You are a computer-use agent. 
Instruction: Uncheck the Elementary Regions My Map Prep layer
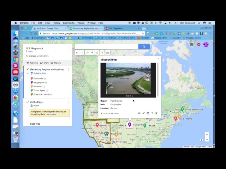[28, 69]
